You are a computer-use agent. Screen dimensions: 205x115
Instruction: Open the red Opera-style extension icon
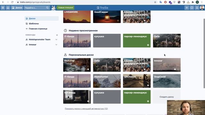[x=165, y=2]
